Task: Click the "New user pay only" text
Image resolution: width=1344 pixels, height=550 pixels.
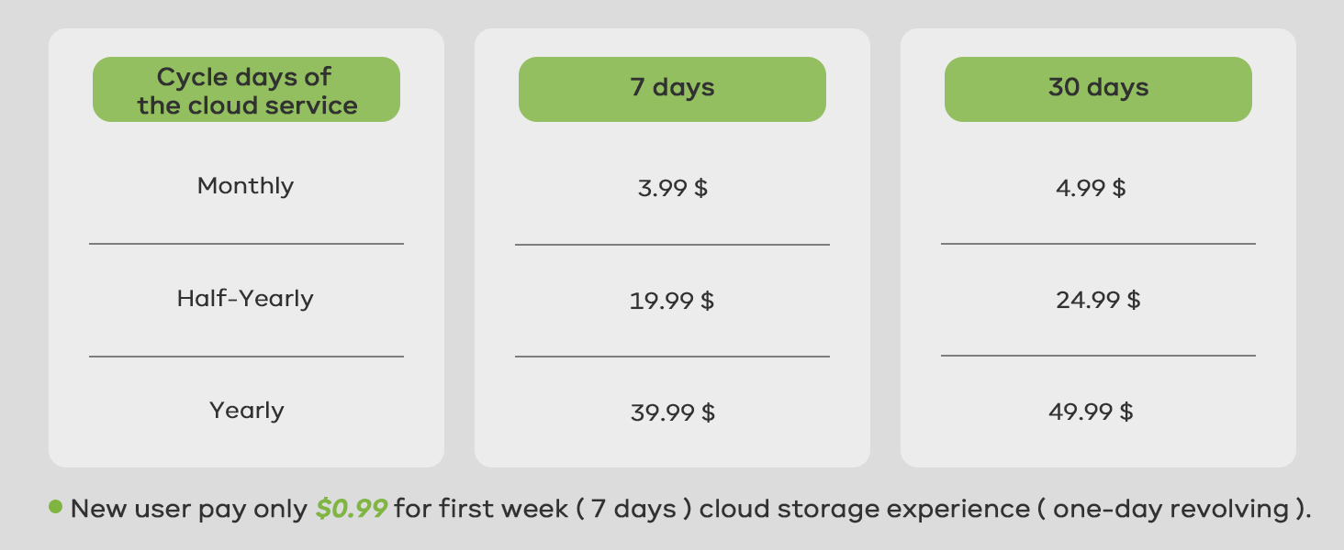Action: click(189, 509)
